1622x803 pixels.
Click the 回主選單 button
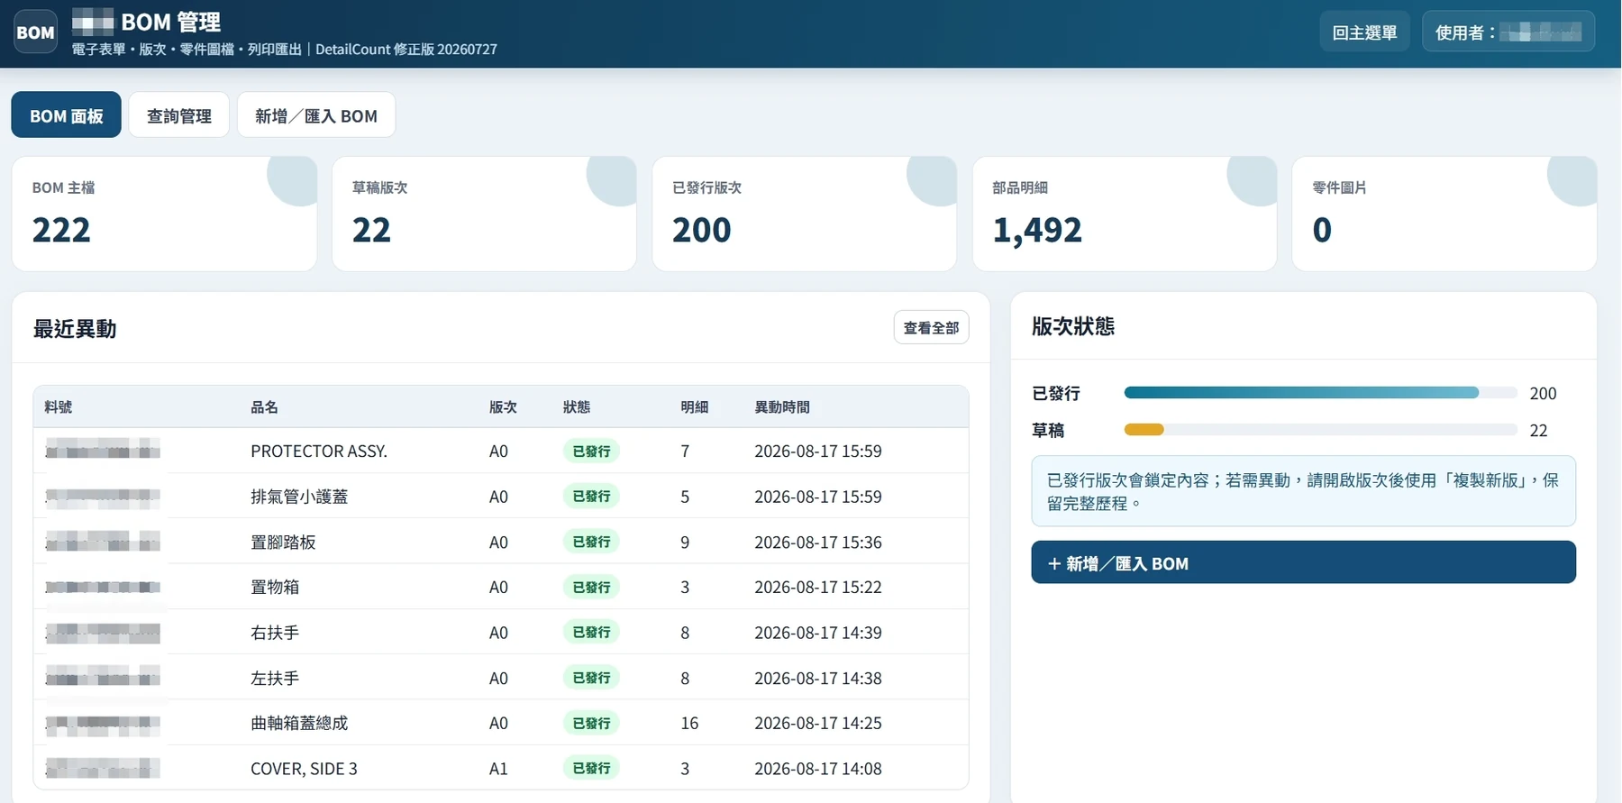(1364, 32)
